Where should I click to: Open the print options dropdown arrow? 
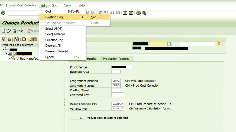pyautogui.click(x=30, y=40)
